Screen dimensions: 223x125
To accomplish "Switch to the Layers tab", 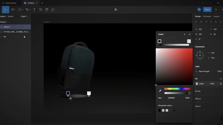I will point(3,16).
